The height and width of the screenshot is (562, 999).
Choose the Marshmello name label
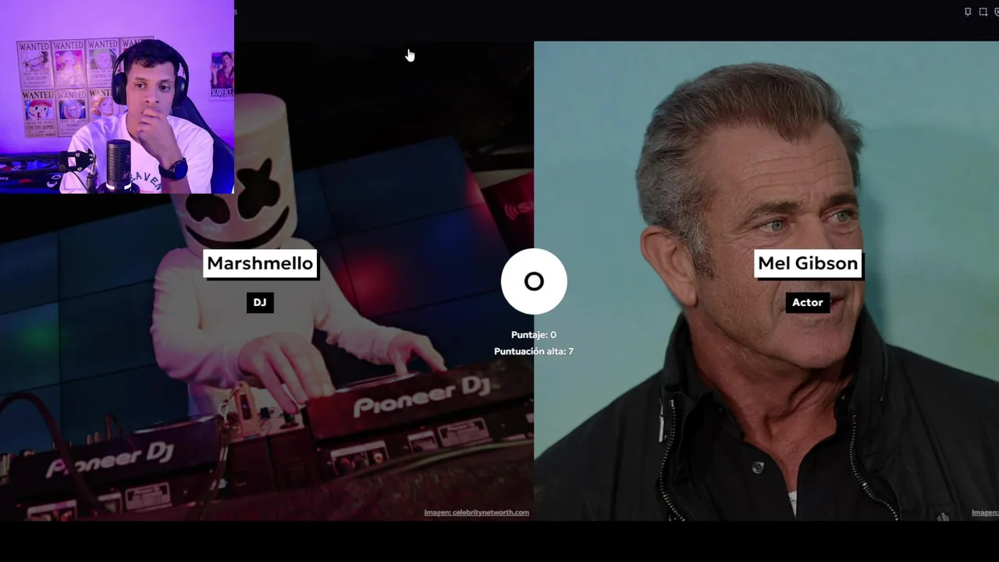260,264
